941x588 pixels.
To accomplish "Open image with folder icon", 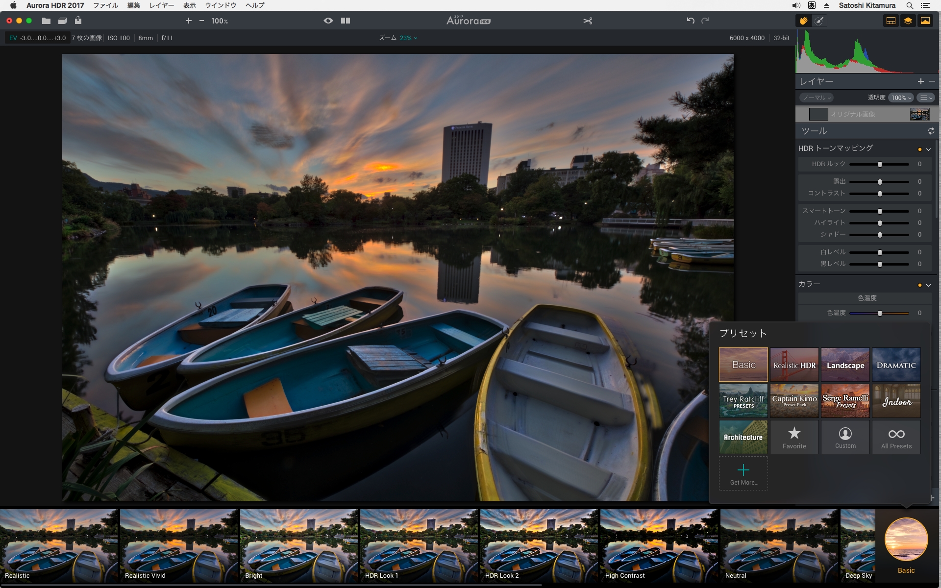I will pos(46,21).
